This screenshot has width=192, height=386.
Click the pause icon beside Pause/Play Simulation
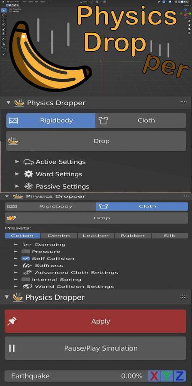click(12, 348)
